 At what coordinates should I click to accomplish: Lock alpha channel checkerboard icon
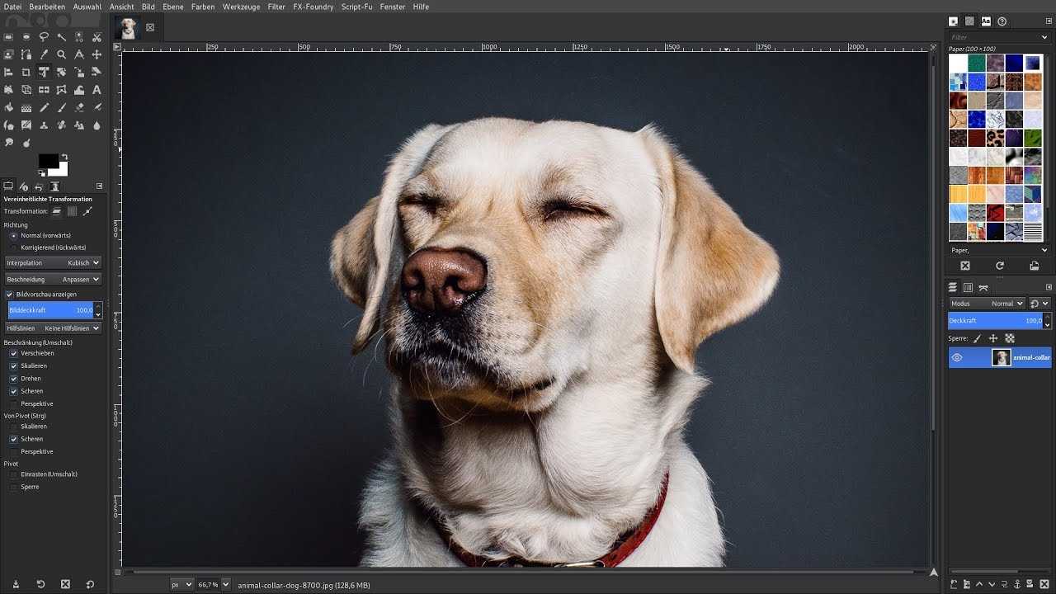tap(1010, 338)
